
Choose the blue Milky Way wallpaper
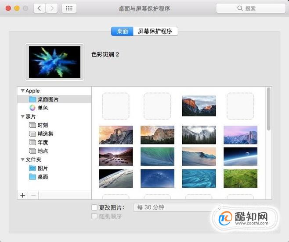157,179
